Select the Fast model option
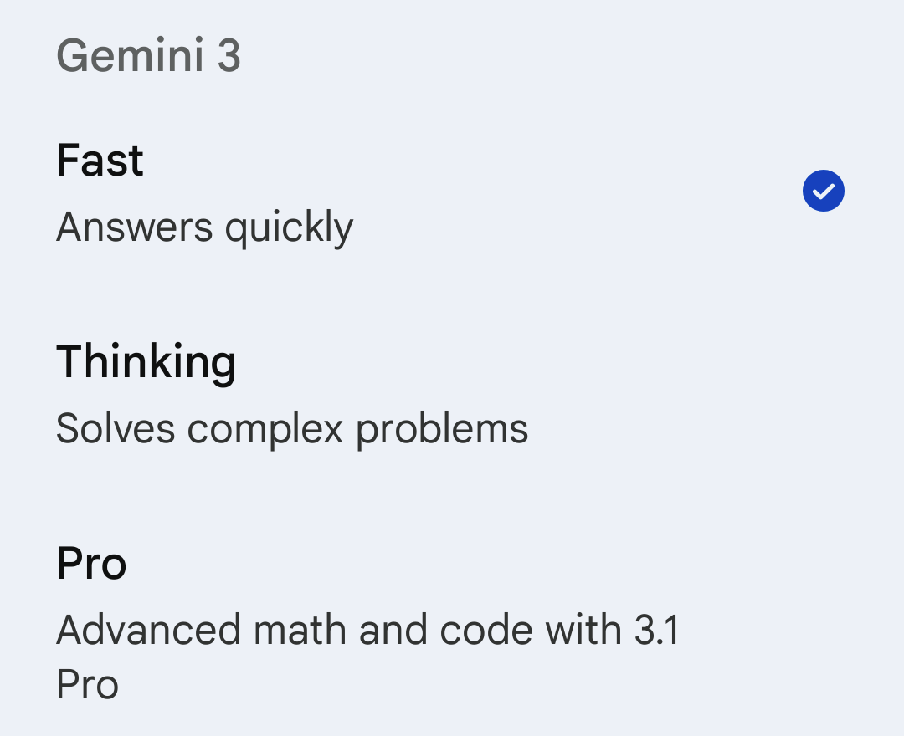904x736 pixels. pos(335,192)
